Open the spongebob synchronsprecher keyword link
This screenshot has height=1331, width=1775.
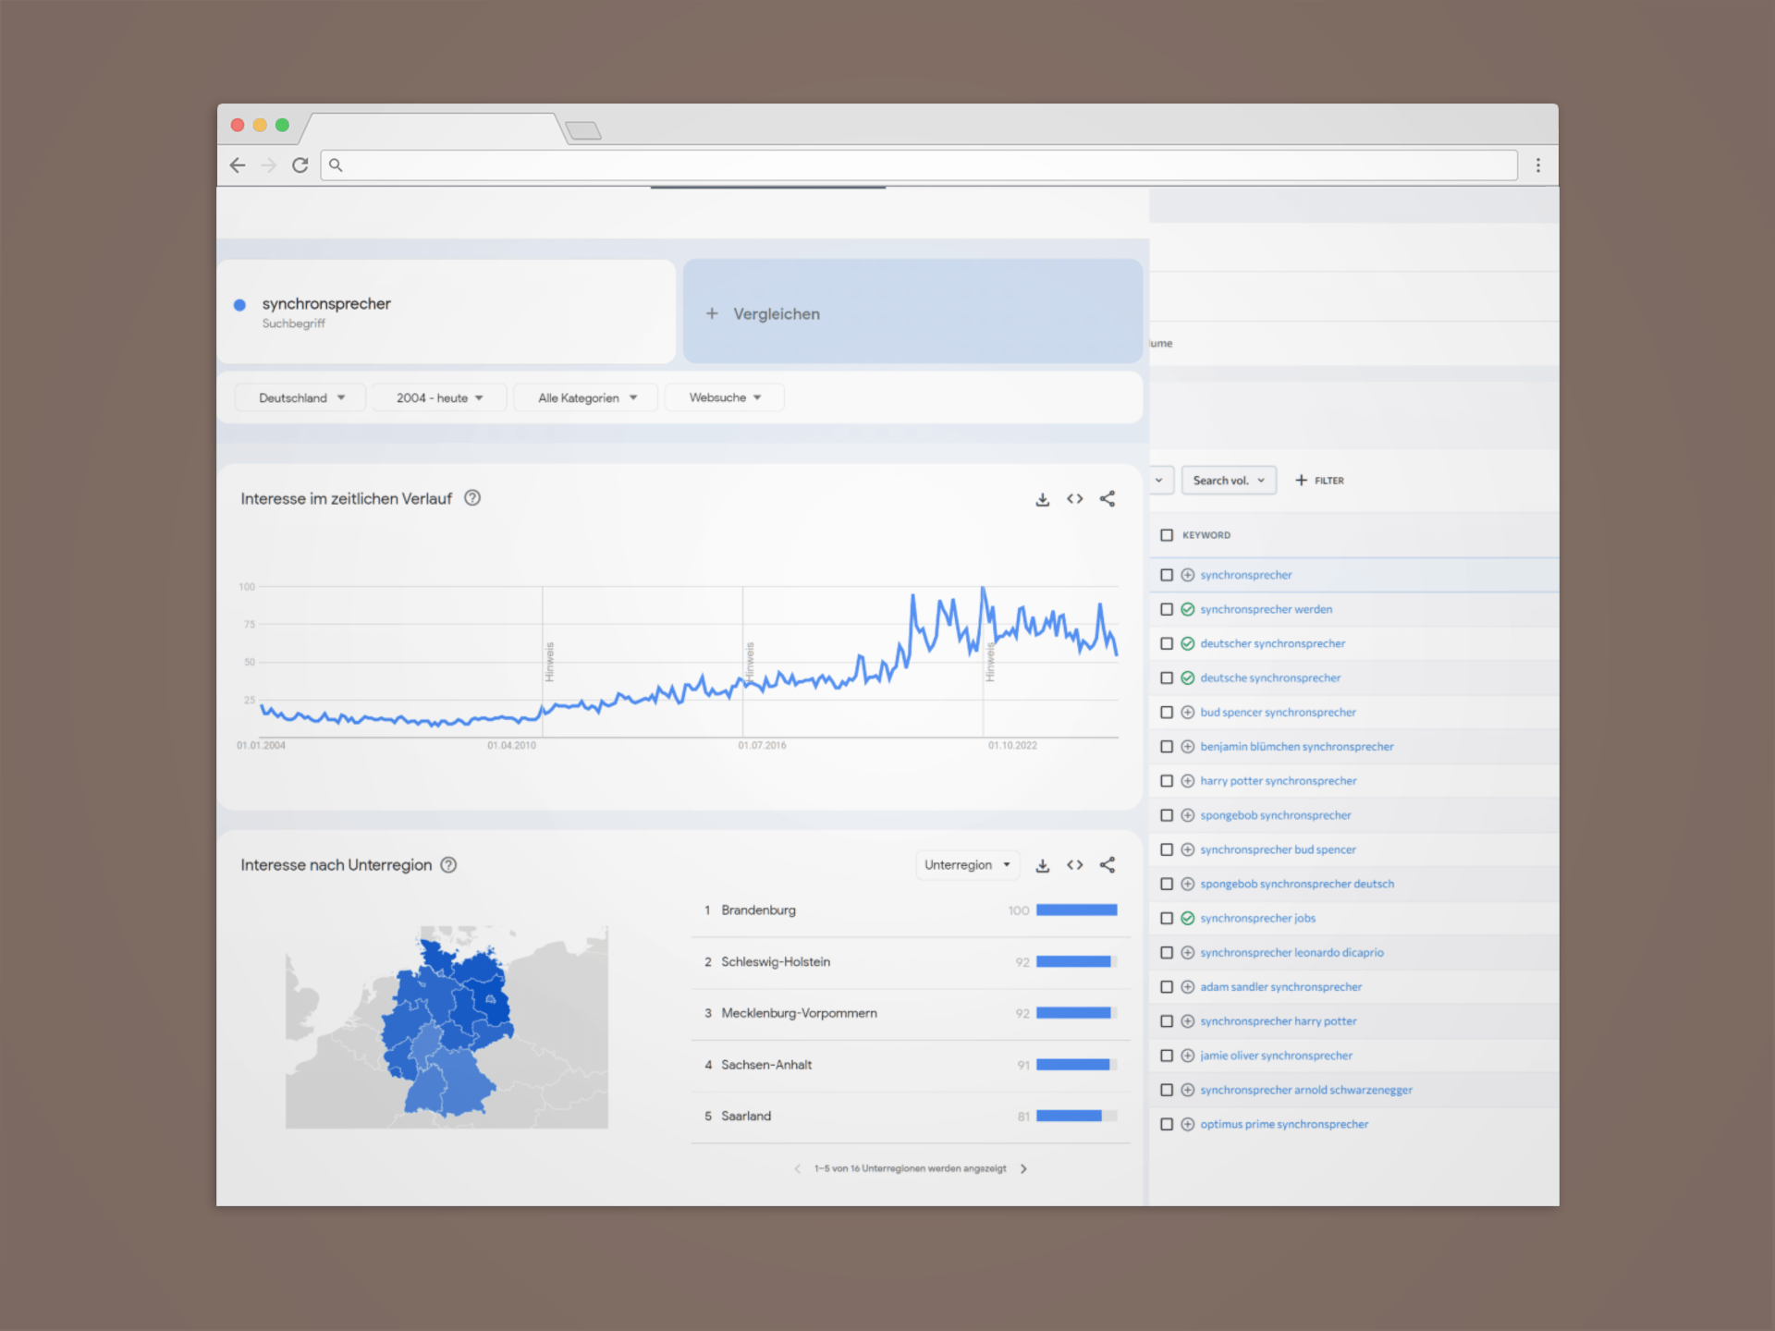click(x=1275, y=815)
